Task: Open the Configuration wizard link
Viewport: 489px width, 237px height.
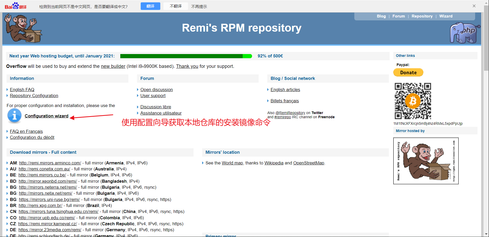Action: 47,116
